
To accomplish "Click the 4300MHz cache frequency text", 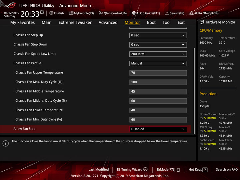I will pos(210,144).
